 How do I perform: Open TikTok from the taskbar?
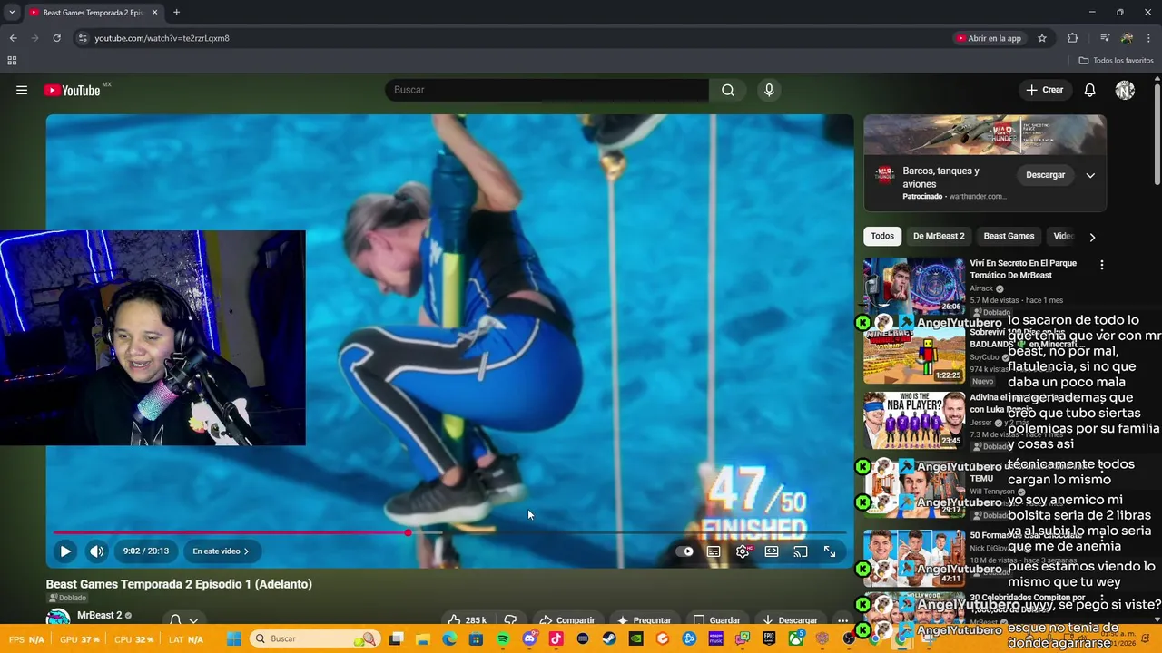point(556,638)
